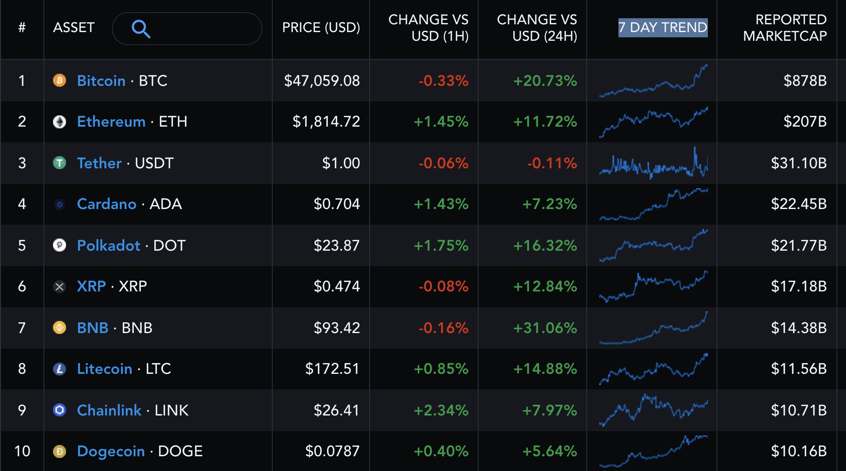Viewport: 846px width, 471px height.
Task: Click the Ethereum coin icon
Action: point(59,121)
